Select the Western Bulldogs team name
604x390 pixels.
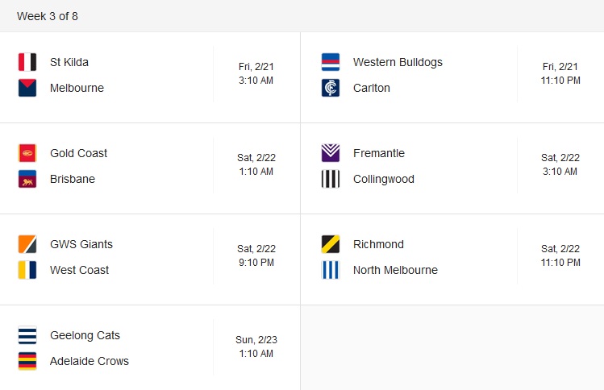398,62
